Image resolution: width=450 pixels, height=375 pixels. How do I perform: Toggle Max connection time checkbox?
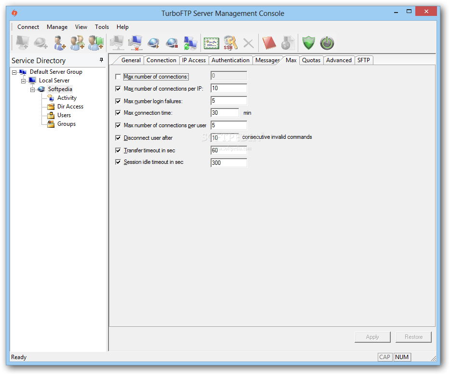pyautogui.click(x=118, y=113)
